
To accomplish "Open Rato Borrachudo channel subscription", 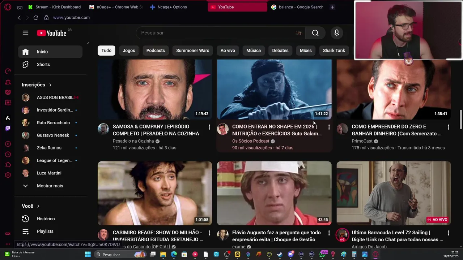I will click(50, 123).
